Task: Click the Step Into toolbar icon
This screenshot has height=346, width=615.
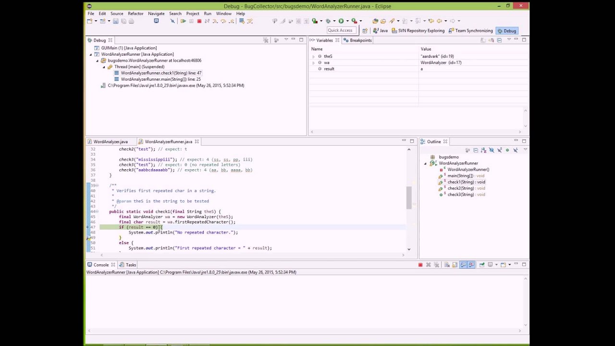Action: pyautogui.click(x=215, y=21)
